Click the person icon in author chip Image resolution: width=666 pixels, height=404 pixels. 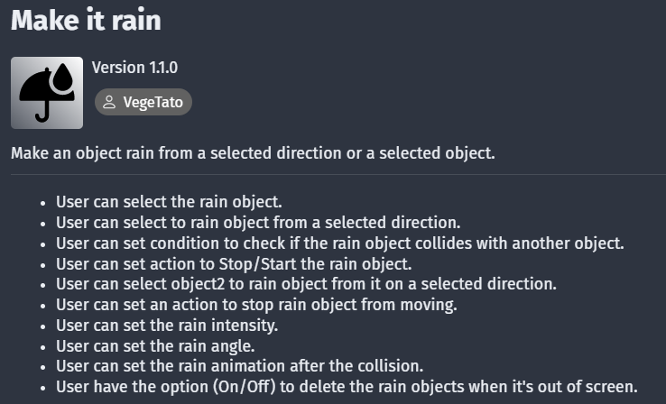(109, 102)
